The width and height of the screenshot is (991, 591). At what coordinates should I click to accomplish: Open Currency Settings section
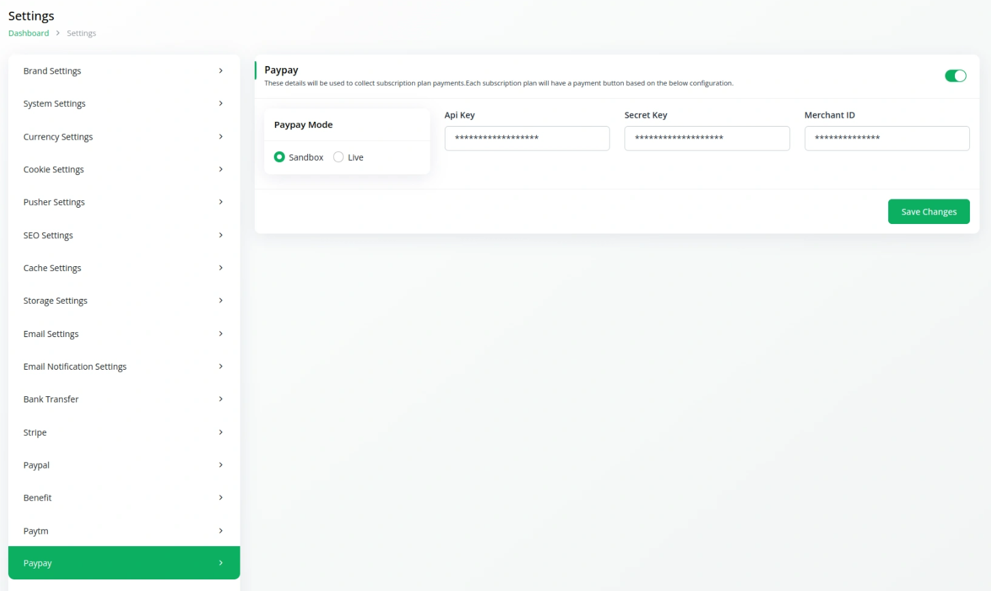coord(124,137)
